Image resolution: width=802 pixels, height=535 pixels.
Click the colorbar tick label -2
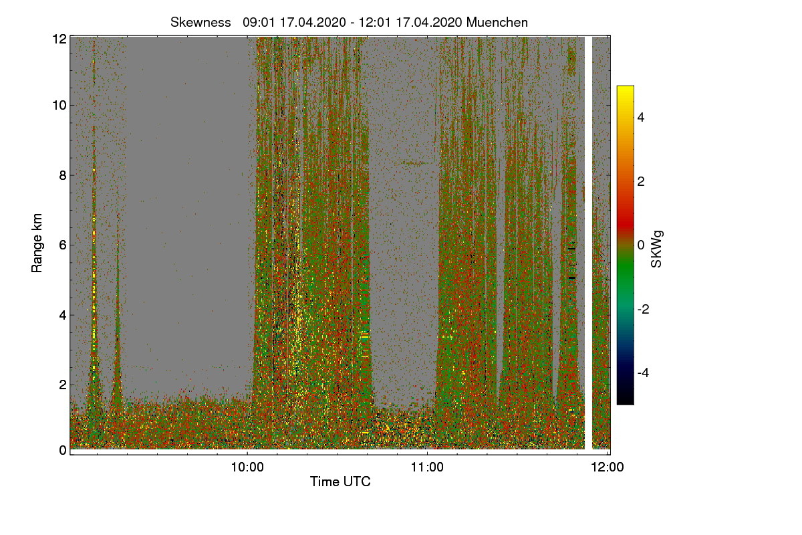[644, 309]
